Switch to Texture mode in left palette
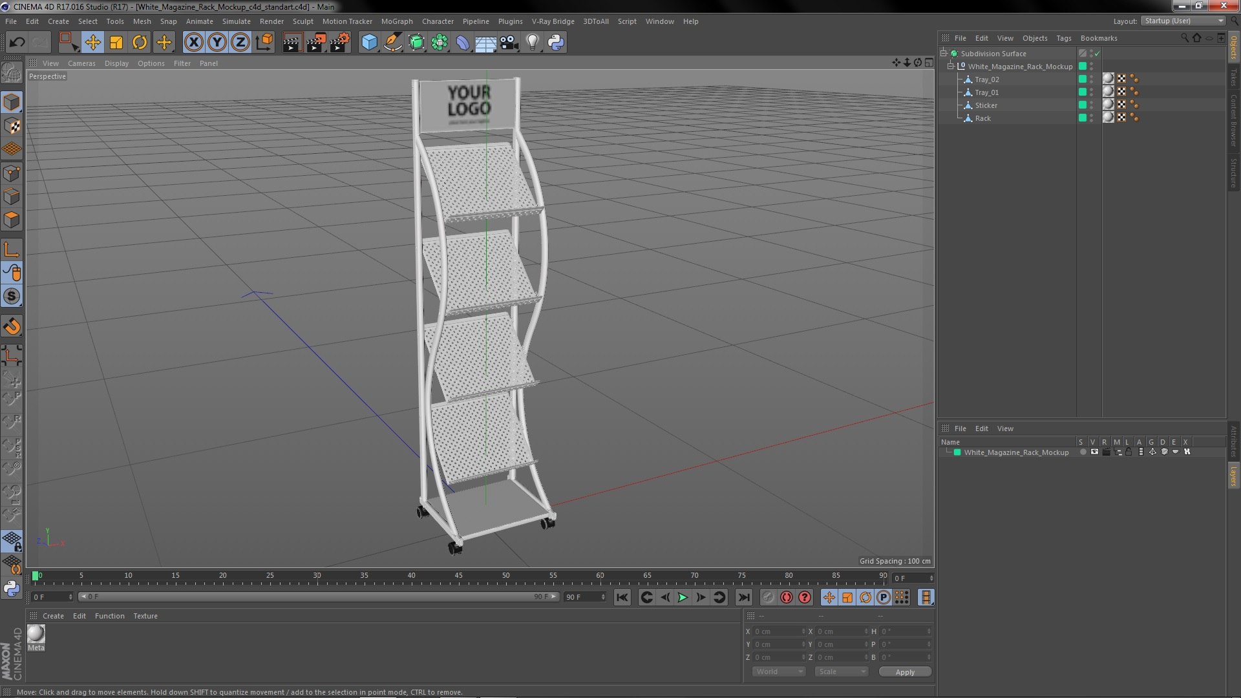 coord(12,126)
